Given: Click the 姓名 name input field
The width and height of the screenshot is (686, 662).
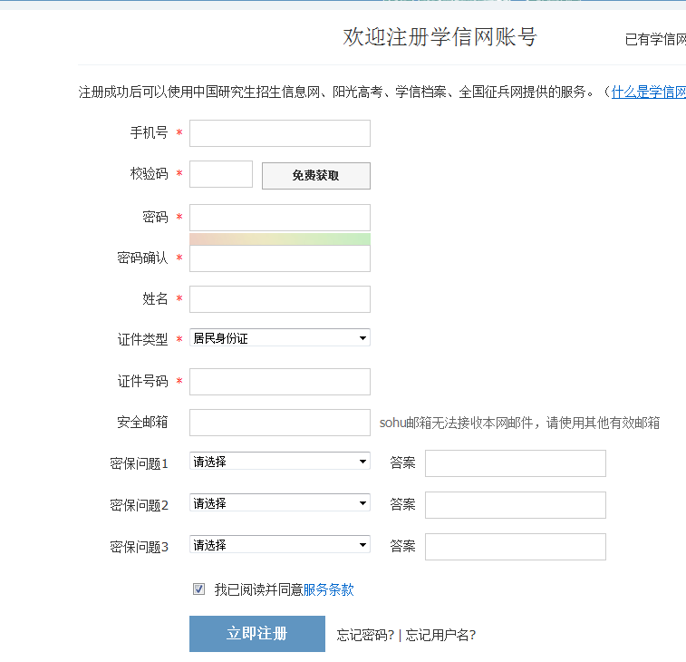Looking at the screenshot, I should click(x=279, y=299).
